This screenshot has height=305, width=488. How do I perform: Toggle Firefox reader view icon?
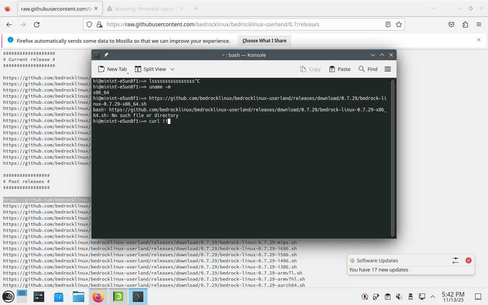click(x=388, y=24)
